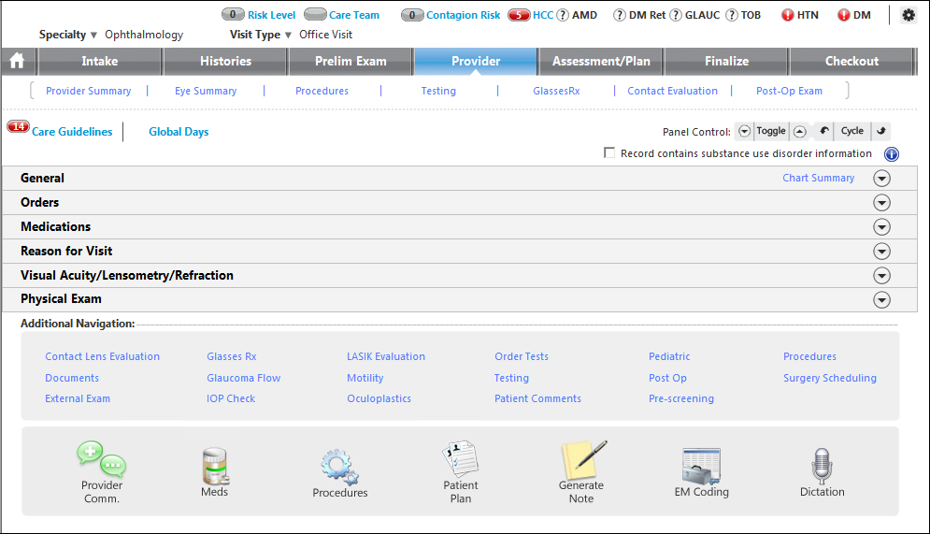Expand all panels with the up toggle arrow
Screen dimensions: 930x534
[x=799, y=131]
